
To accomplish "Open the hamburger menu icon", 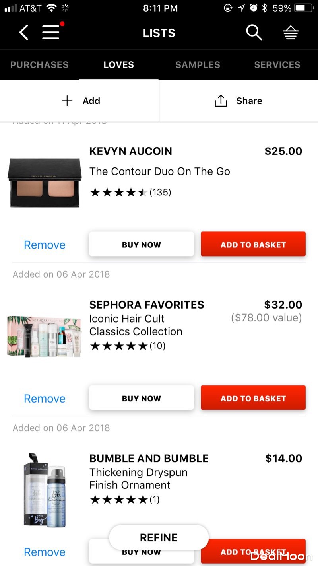I will click(x=52, y=33).
